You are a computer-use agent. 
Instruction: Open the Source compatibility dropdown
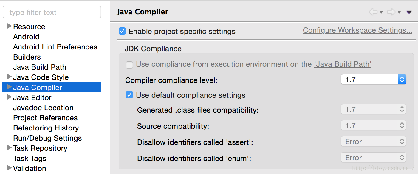coord(374,125)
